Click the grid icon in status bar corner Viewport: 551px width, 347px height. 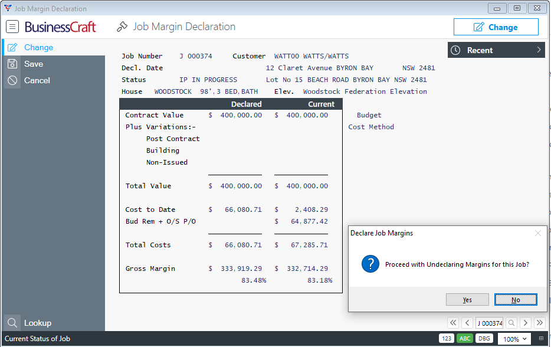pyautogui.click(x=541, y=339)
